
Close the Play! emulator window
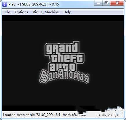click(117, 3)
